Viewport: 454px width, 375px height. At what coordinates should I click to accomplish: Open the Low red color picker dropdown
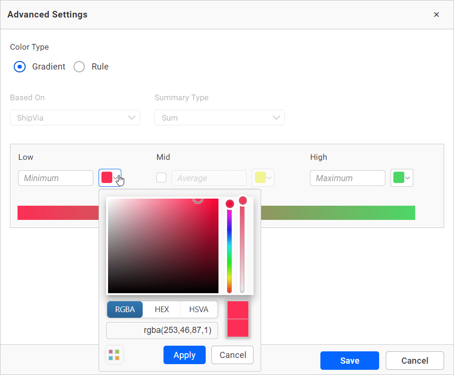(x=110, y=178)
